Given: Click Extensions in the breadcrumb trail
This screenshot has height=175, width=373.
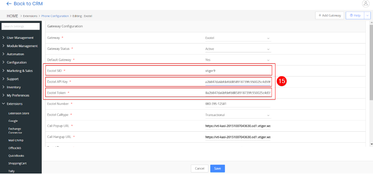Looking at the screenshot, I should 30,16.
